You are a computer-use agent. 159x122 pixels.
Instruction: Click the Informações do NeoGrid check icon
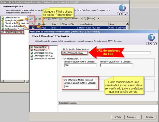32,59
